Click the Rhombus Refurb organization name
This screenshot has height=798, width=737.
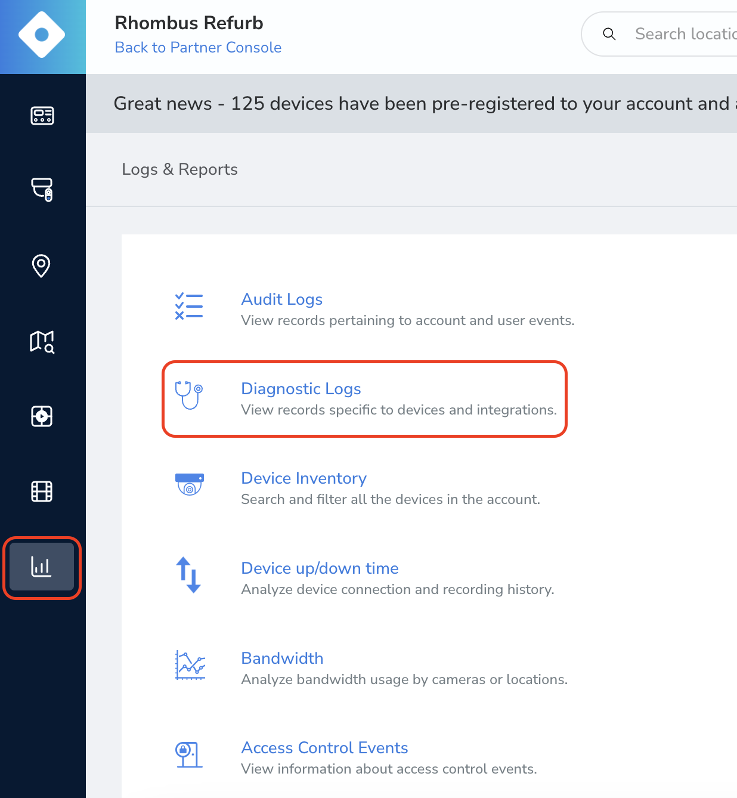point(189,23)
